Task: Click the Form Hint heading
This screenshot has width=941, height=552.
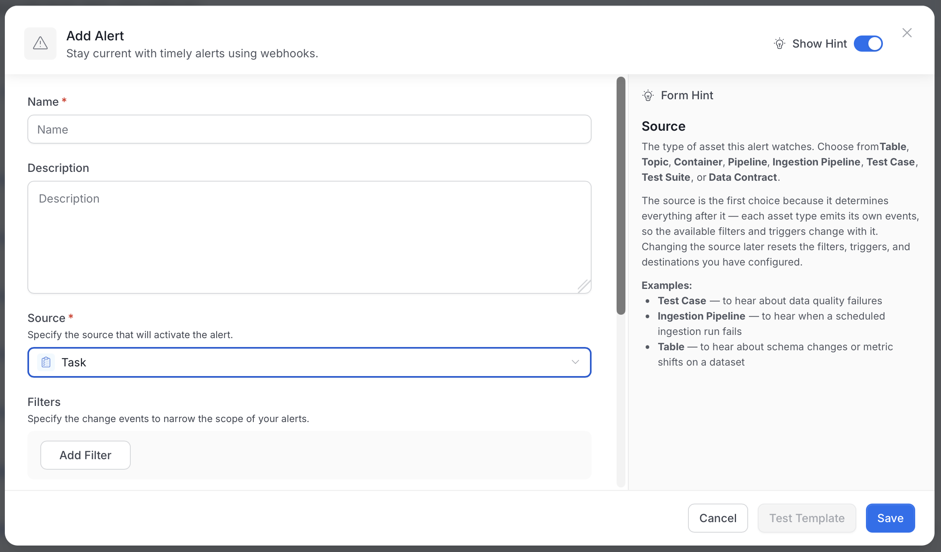Action: [687, 95]
